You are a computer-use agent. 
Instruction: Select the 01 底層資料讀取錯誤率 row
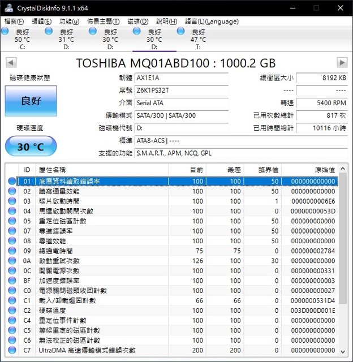click(170, 182)
